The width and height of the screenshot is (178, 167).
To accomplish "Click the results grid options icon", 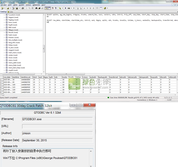I will (97, 8).
